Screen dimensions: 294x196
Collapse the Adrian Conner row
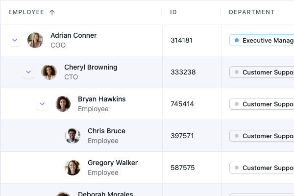coord(15,40)
